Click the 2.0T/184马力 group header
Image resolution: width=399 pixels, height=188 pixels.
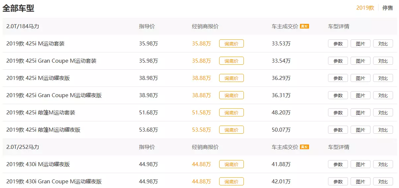coord(23,27)
